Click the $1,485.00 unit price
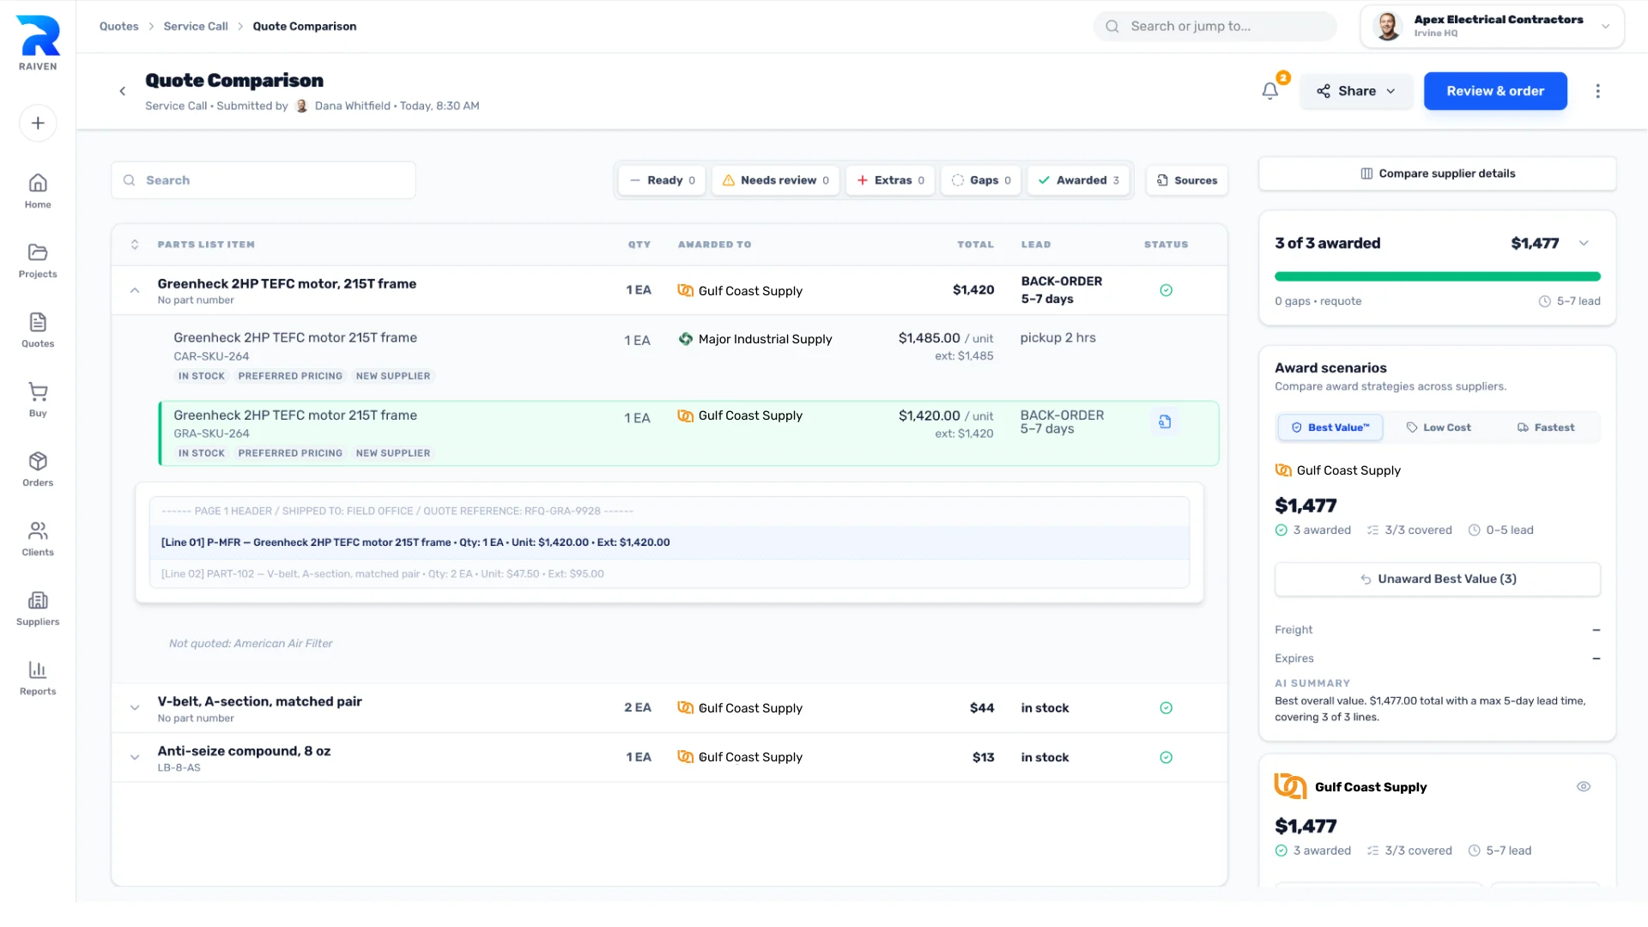 pyautogui.click(x=930, y=338)
